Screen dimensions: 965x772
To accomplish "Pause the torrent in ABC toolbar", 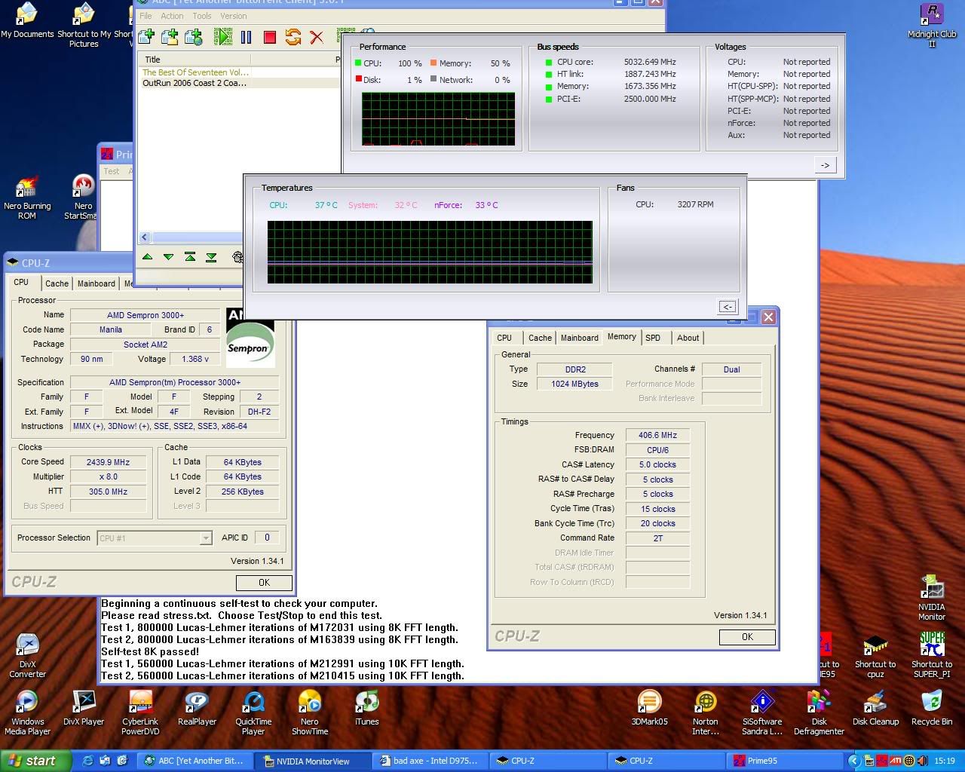I will (246, 36).
